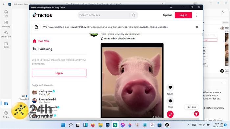Click the magnifier search icon in TikTok
Image resolution: width=230 pixels, height=129 pixels.
133,15
